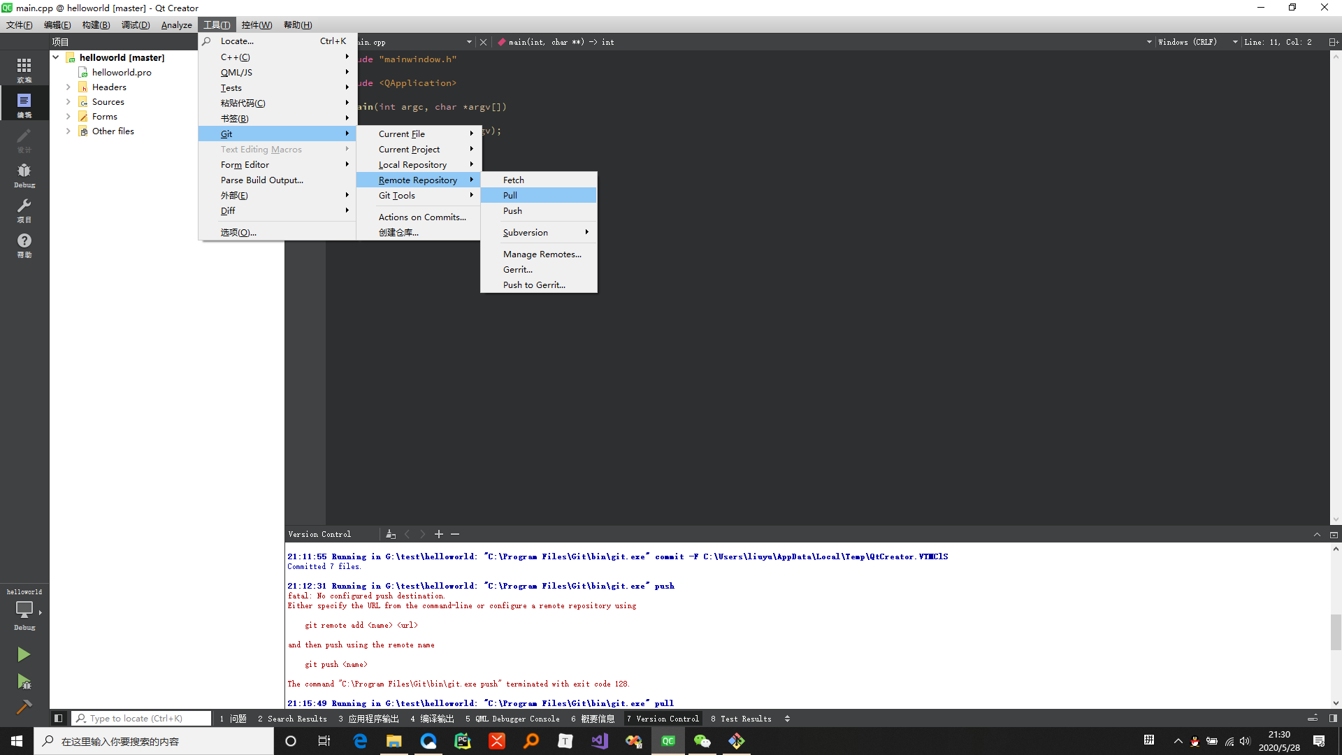Open Qt Creator taskbar icon
The image size is (1342, 755).
point(668,741)
